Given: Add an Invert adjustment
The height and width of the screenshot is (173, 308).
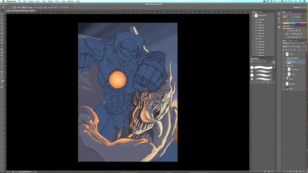Looking at the screenshot, I should tap(288, 37).
